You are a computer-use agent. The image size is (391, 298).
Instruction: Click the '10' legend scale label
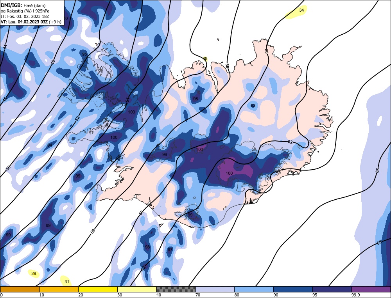(42, 295)
